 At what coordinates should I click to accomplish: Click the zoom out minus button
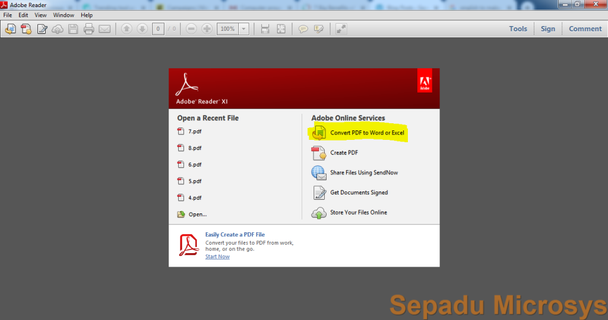point(191,29)
